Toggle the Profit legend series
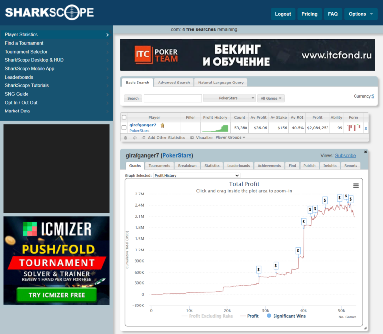This screenshot has height=334, width=383. pos(249,316)
